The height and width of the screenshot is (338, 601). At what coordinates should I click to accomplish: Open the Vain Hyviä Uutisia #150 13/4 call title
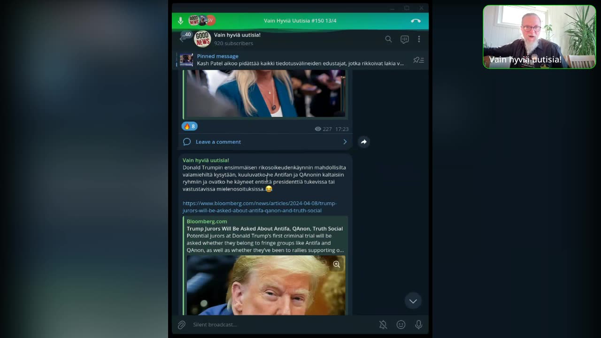point(300,21)
